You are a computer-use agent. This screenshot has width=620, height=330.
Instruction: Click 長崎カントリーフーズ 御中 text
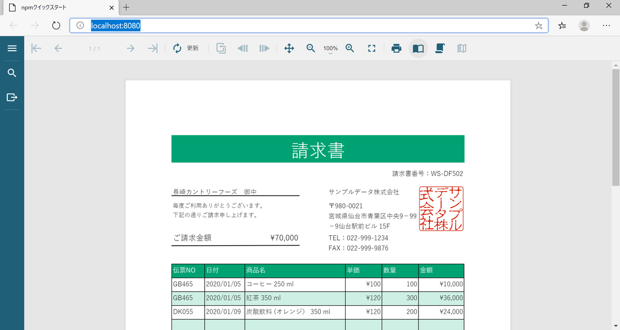tap(214, 192)
